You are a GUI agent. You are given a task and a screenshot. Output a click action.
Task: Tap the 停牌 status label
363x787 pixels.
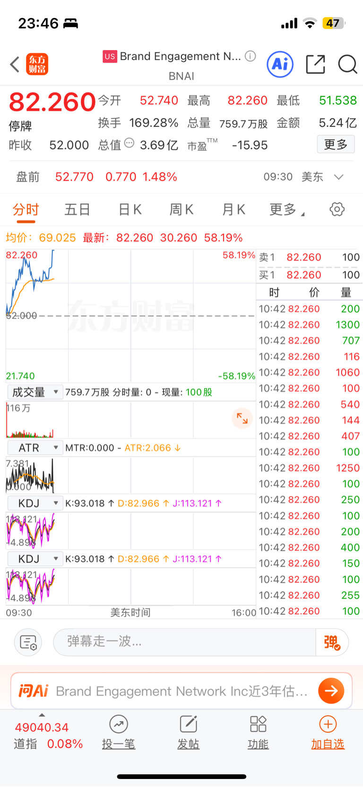tap(20, 126)
